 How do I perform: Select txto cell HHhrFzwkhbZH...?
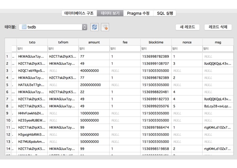pos(32,113)
